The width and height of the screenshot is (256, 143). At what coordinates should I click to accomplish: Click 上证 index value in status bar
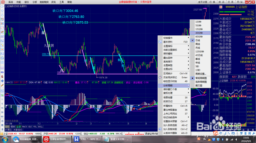(12, 134)
